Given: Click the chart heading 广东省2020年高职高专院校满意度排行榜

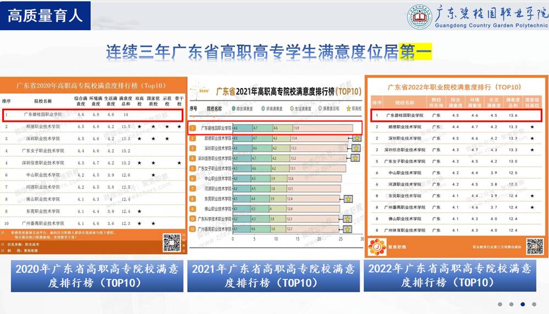Looking at the screenshot, I should click(x=91, y=86).
